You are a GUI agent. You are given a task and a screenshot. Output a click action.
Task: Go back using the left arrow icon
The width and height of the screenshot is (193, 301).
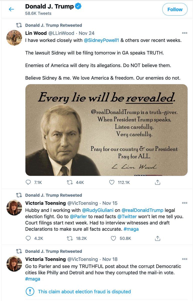tap(11, 10)
